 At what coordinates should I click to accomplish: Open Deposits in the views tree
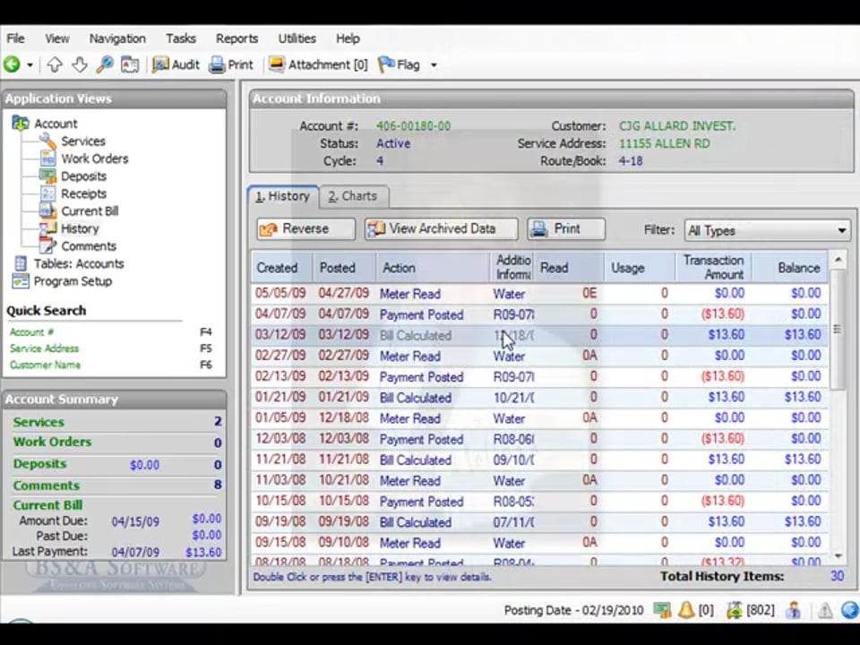pos(83,176)
